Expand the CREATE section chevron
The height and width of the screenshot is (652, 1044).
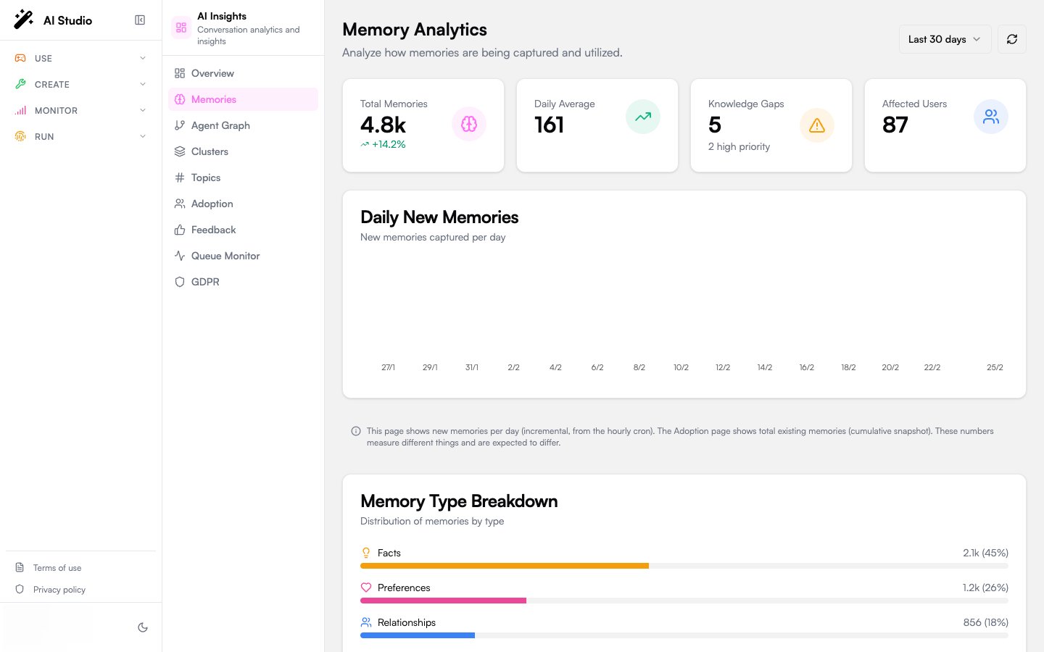(143, 84)
